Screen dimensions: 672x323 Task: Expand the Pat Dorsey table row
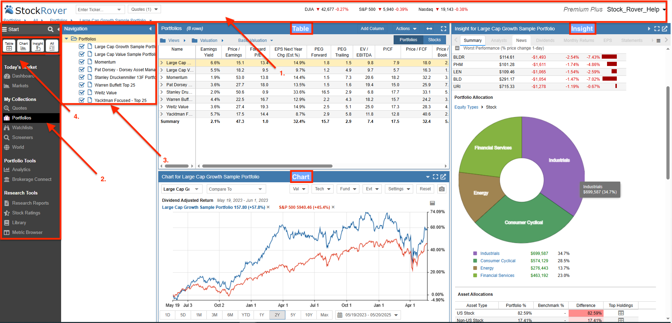162,85
